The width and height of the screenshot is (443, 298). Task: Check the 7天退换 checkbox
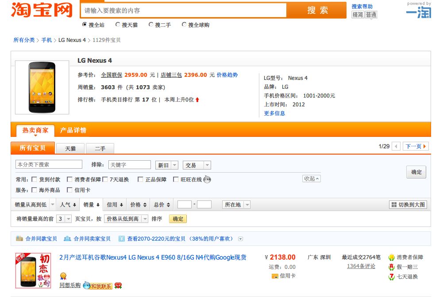pyautogui.click(x=105, y=179)
